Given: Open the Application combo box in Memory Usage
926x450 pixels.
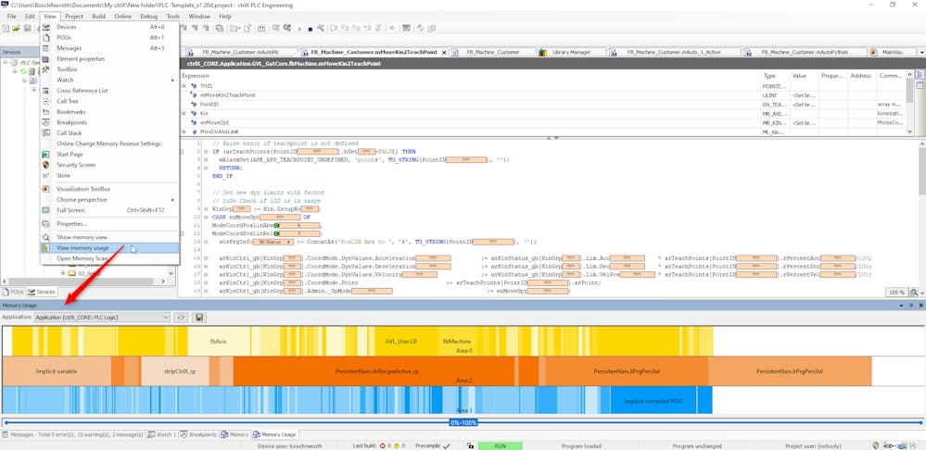Looking at the screenshot, I should (102, 318).
